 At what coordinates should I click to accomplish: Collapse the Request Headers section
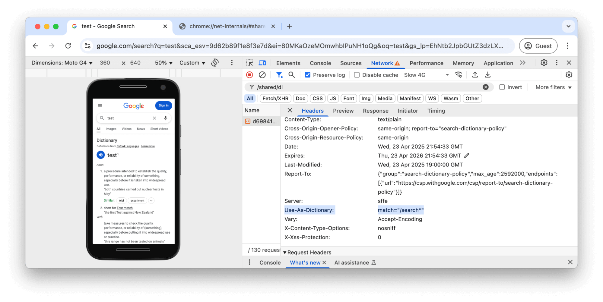tap(285, 252)
